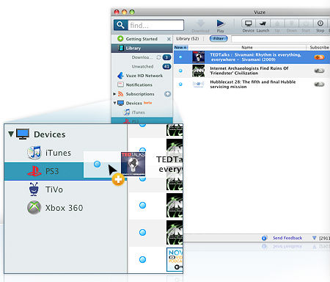Screen dimensions: 330x282
Task: Open Getting Started in sidebar
Action: (142, 39)
